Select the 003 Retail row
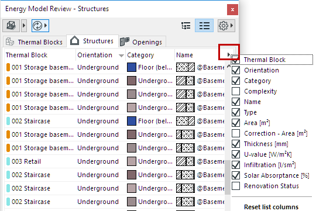Viewport: 316px width, 211px height. click(114, 161)
